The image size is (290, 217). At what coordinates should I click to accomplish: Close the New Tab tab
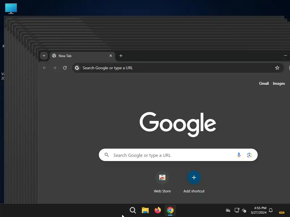click(x=111, y=56)
